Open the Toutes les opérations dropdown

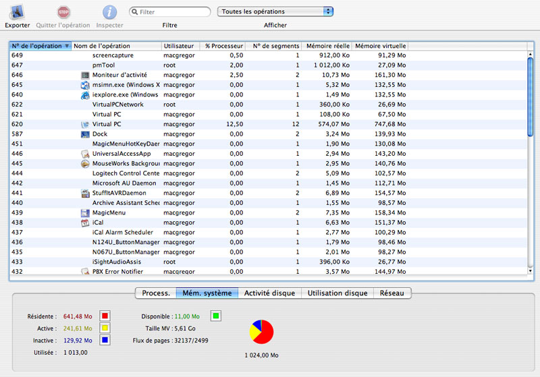275,11
